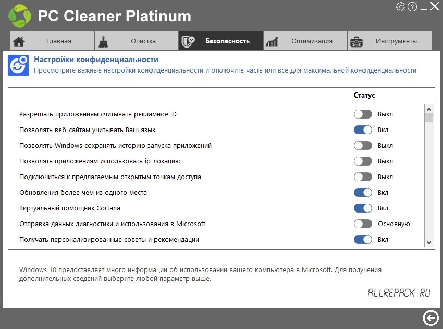Enable apps using ip-location switch
The width and height of the screenshot is (443, 329).
click(x=363, y=161)
